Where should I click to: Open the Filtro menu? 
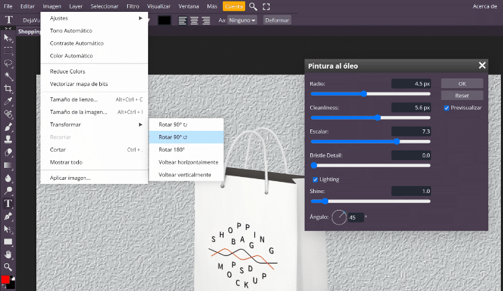coord(133,6)
